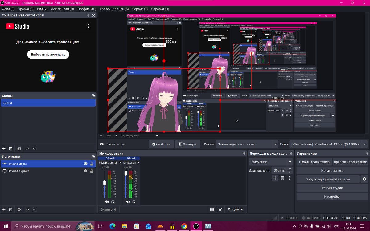Add a scene transition with plus icon
370x231 pixels.
275,178
